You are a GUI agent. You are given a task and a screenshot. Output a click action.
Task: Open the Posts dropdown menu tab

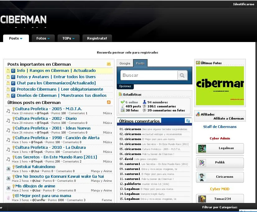(x=16, y=38)
